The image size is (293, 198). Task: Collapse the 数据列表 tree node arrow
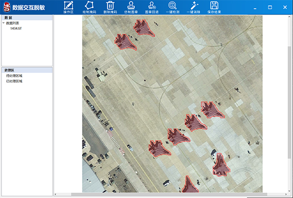point(3,23)
